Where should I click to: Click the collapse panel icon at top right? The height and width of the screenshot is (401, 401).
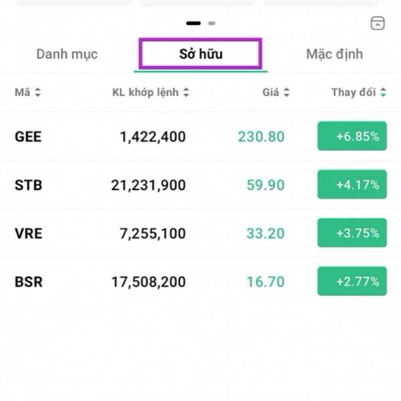point(378,23)
